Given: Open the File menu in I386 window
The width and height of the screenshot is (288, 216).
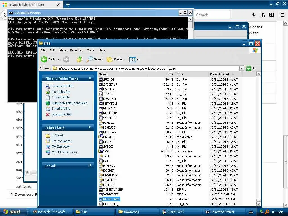Looking at the screenshot, I should [43, 50].
